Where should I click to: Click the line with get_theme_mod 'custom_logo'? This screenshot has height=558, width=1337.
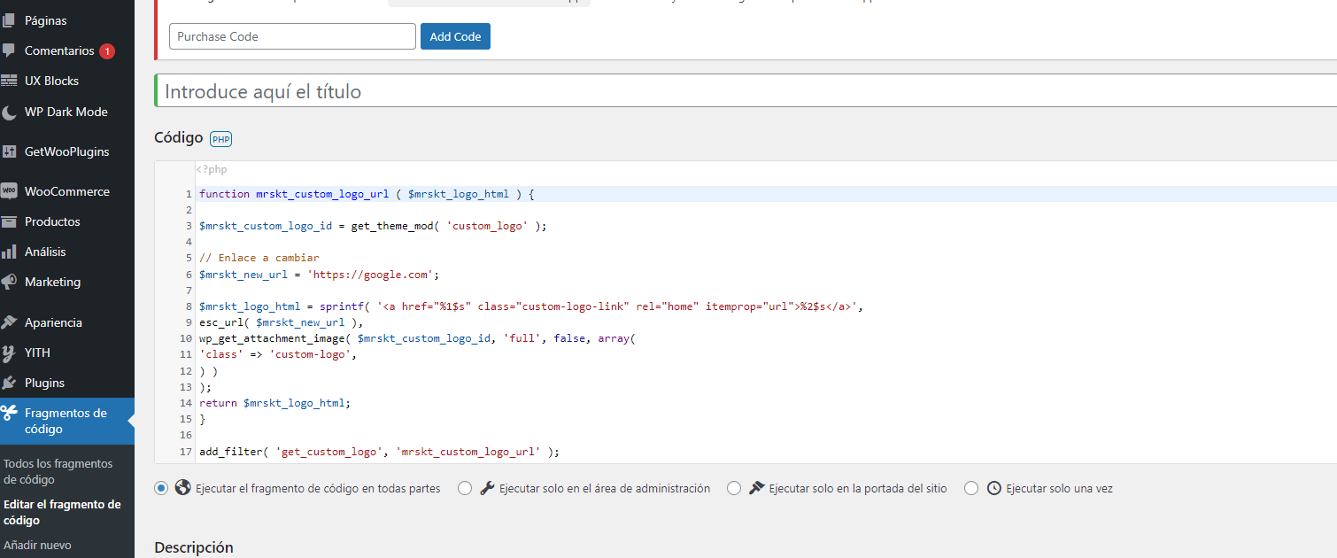(373, 226)
